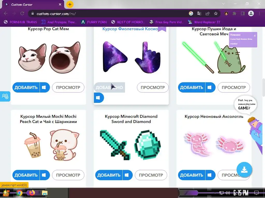This screenshot has height=198, width=265.
Task: Close the success notification popup
Action: [255, 36]
